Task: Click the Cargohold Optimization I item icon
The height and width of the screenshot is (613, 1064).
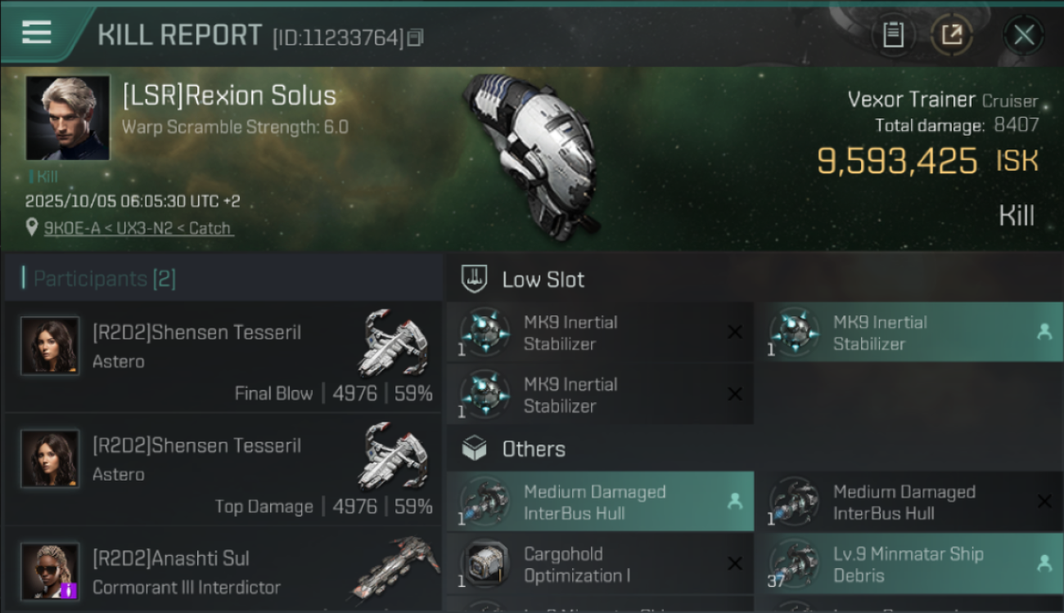Action: tap(485, 564)
